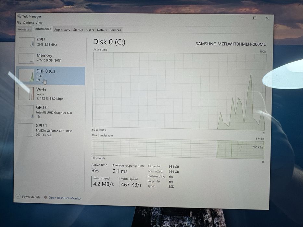
Task: Select the GPU 1 mini graph thumbnail
Action: (x=26, y=130)
